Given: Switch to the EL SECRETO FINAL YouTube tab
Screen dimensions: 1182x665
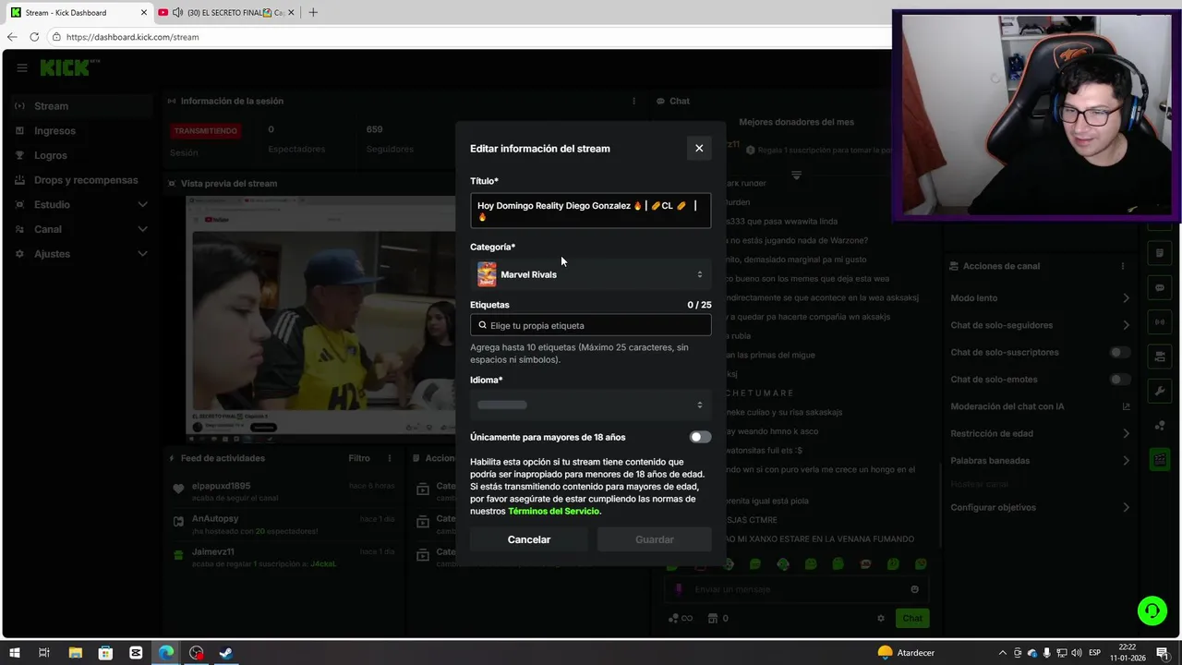Looking at the screenshot, I should pyautogui.click(x=226, y=12).
